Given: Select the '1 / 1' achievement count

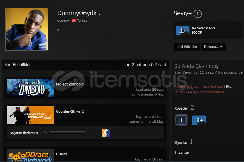Looking at the screenshot, I should pyautogui.click(x=44, y=133).
